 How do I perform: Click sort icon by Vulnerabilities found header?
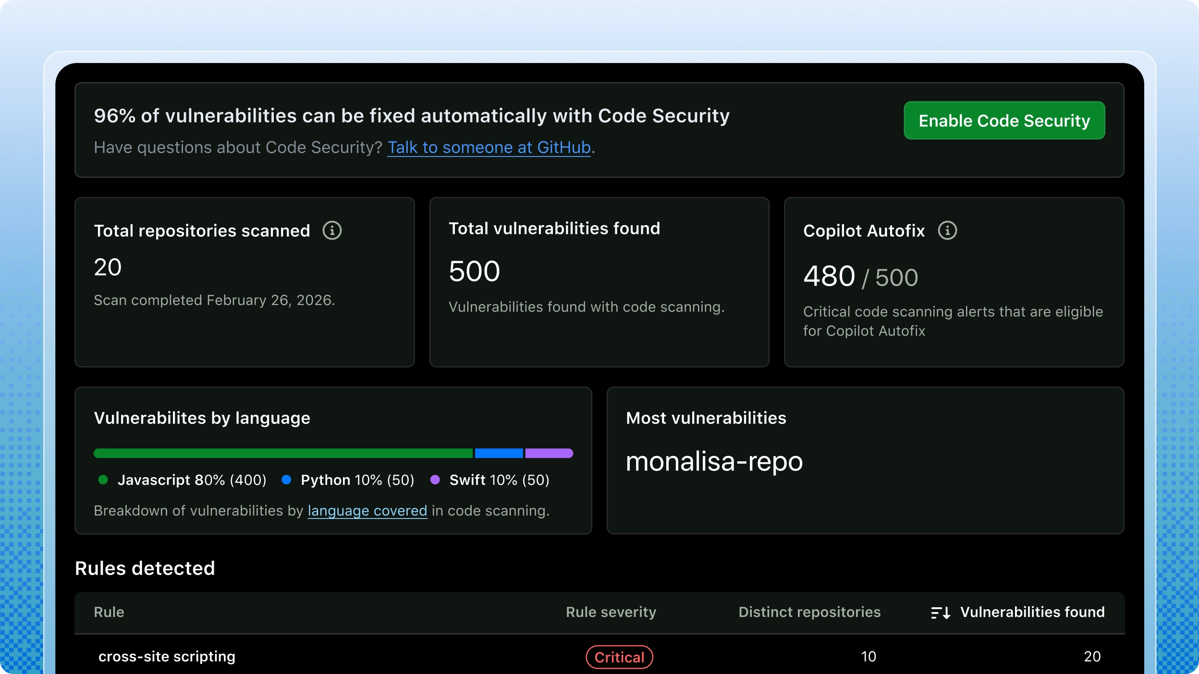click(941, 613)
